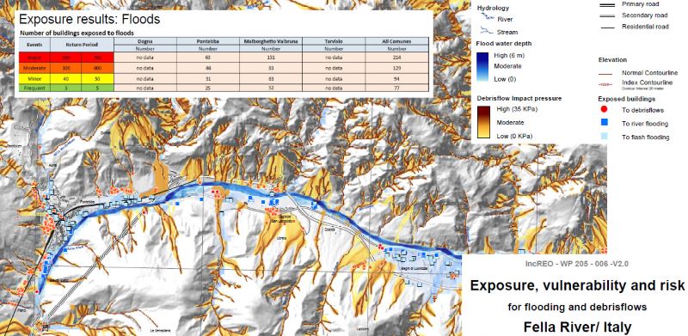Click the All Comunes column header
Viewport: 688px width, 336px height.
[x=396, y=41]
